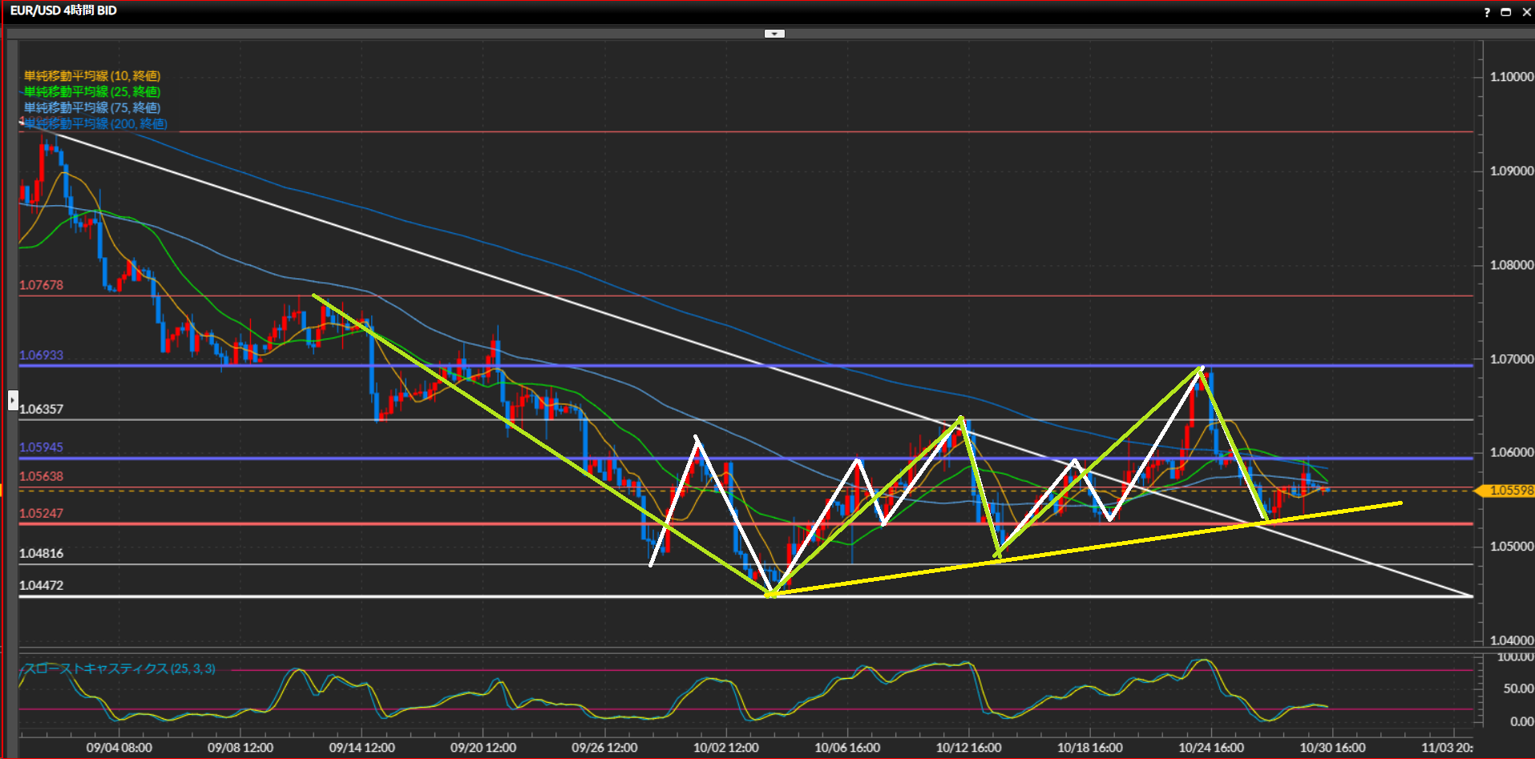Image resolution: width=1535 pixels, height=759 pixels.
Task: Click the 1.06357 white horizontal line label
Action: (x=42, y=409)
